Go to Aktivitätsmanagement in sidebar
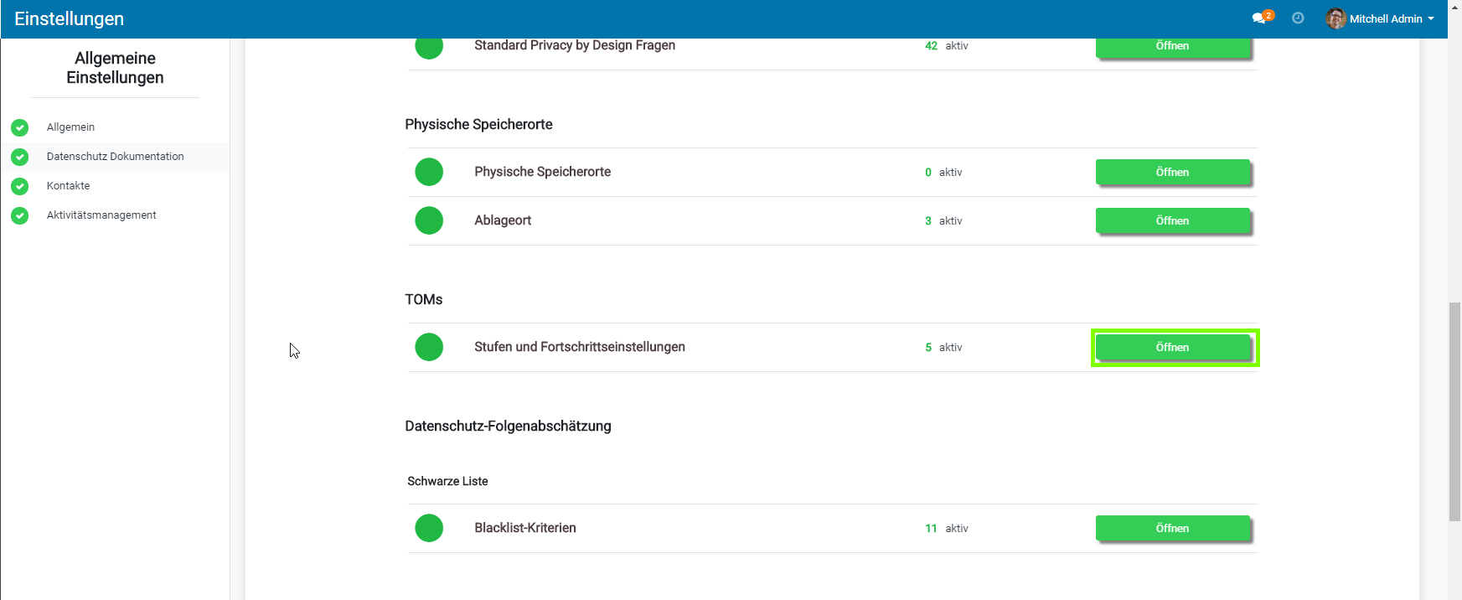 click(x=101, y=215)
